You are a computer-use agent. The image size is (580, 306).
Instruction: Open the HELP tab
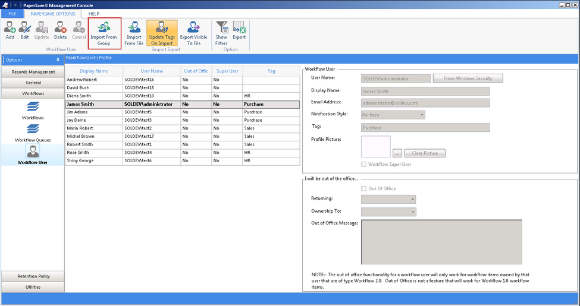(x=94, y=14)
